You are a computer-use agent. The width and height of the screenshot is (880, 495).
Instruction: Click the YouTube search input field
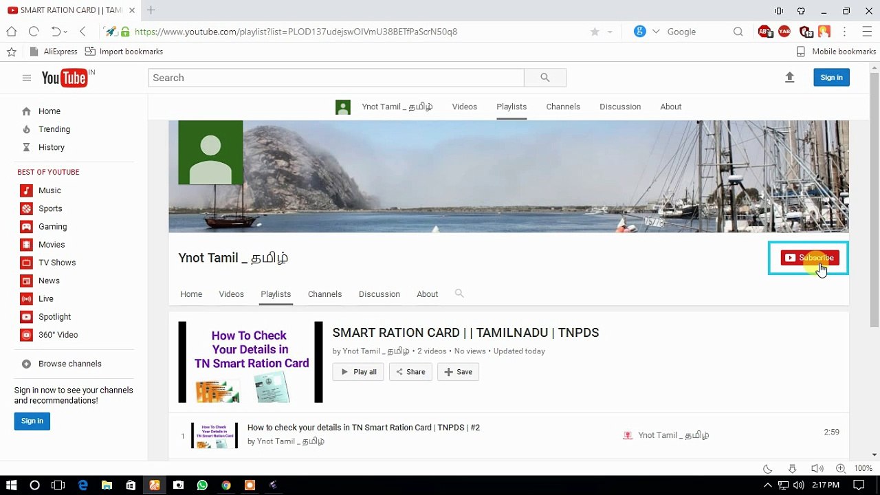coord(336,78)
